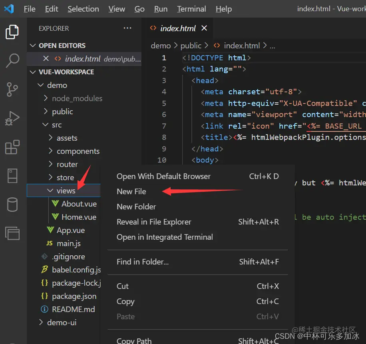Click Babel icon beside babel.config.js
This screenshot has height=344, width=366.
(x=45, y=270)
